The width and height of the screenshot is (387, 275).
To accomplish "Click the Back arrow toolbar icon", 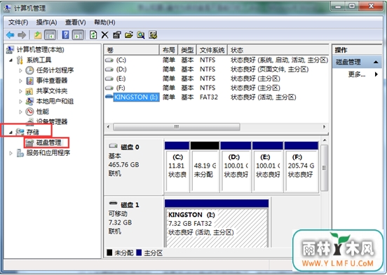I will pos(10,35).
